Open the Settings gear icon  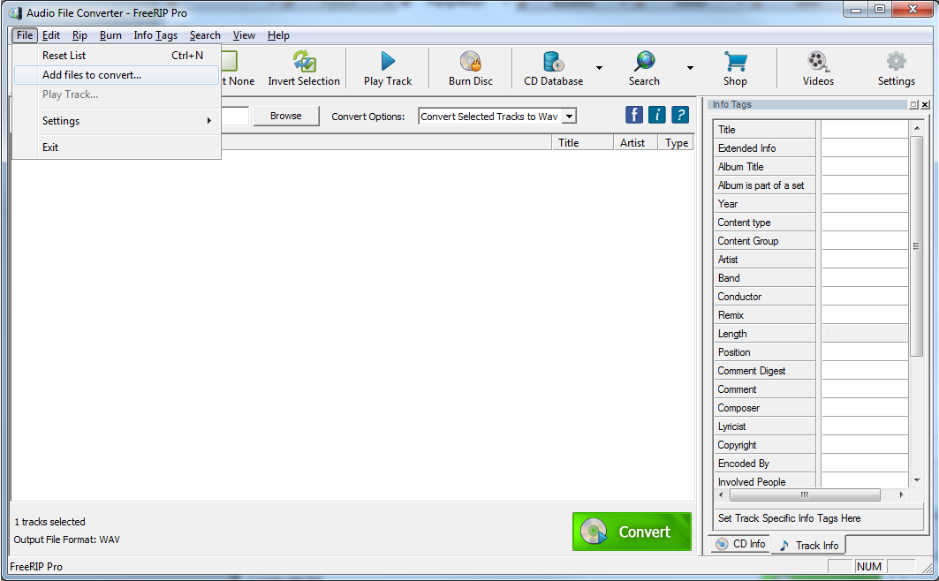point(896,61)
